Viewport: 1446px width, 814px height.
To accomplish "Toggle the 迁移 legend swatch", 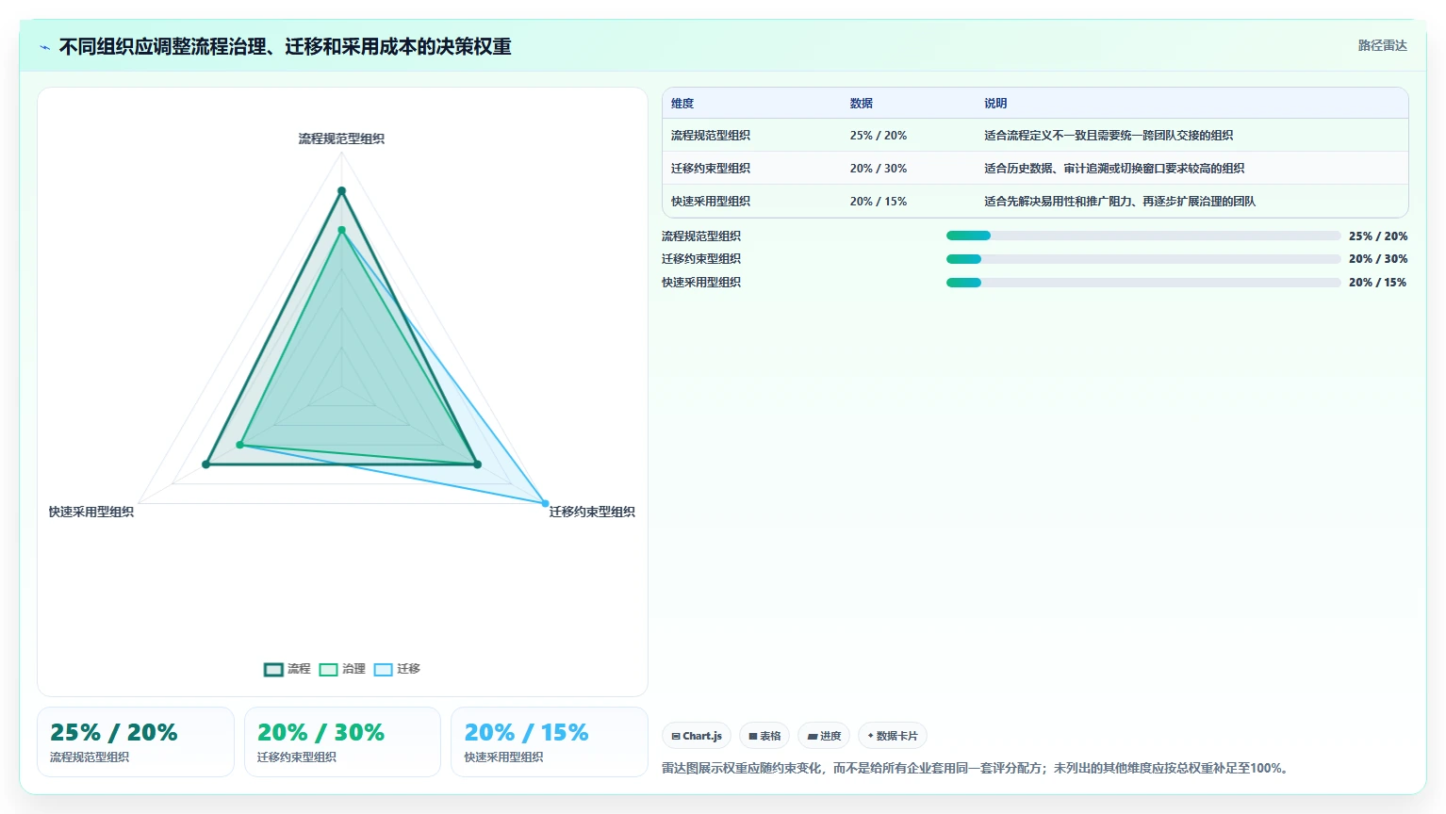I will click(x=383, y=669).
